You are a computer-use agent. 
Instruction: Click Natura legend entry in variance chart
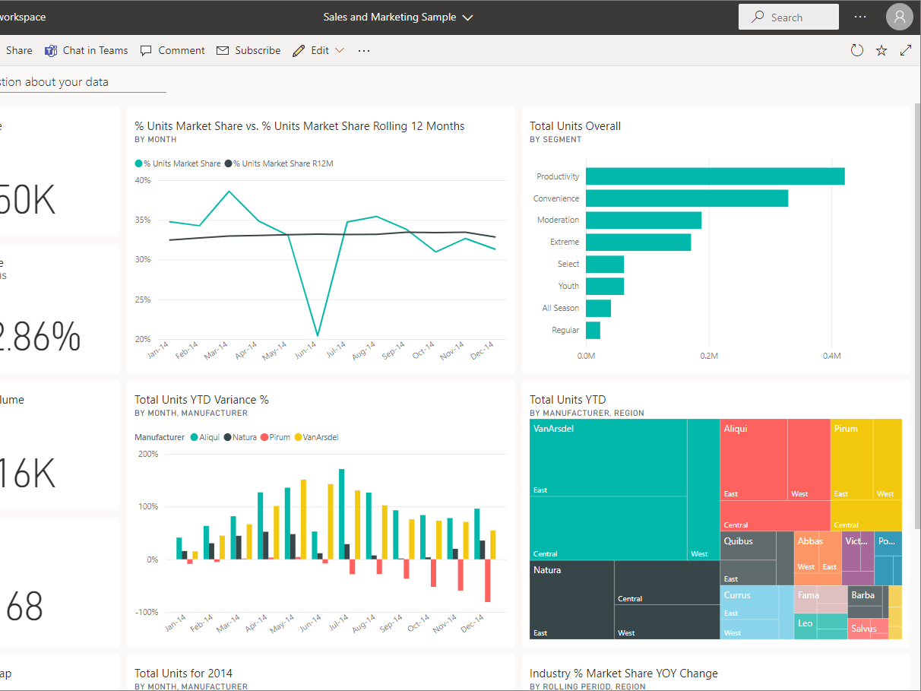(x=240, y=437)
